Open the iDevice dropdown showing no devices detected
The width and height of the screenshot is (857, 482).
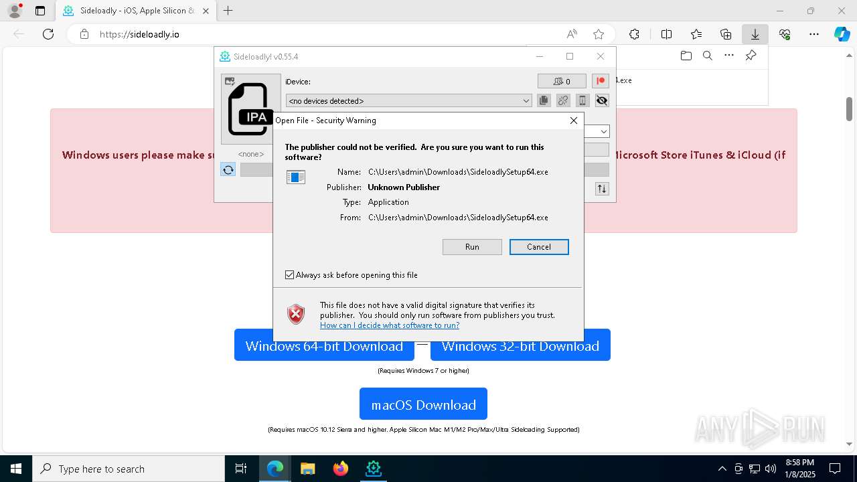pyautogui.click(x=409, y=100)
